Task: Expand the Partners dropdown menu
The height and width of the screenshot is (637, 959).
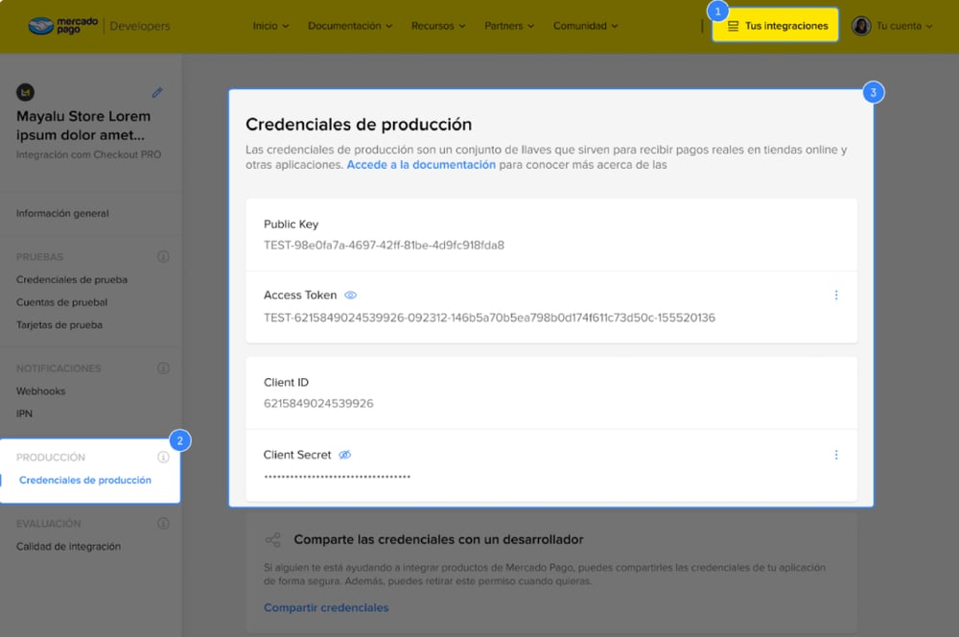Action: 509,26
